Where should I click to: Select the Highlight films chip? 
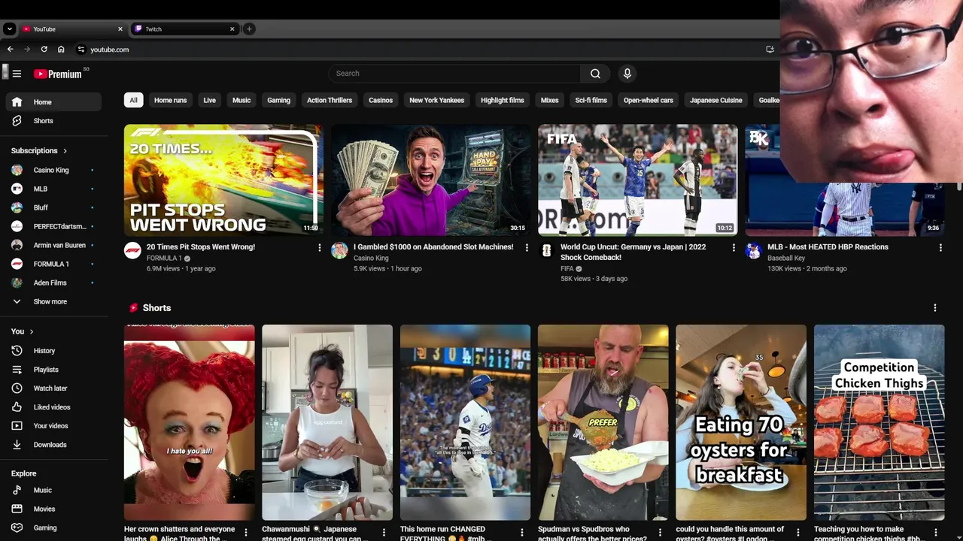tap(503, 100)
